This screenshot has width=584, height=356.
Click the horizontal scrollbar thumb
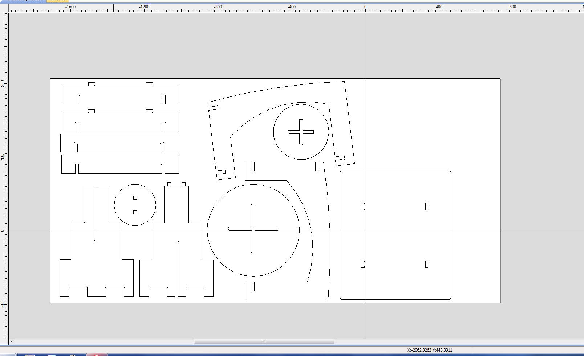(x=264, y=341)
